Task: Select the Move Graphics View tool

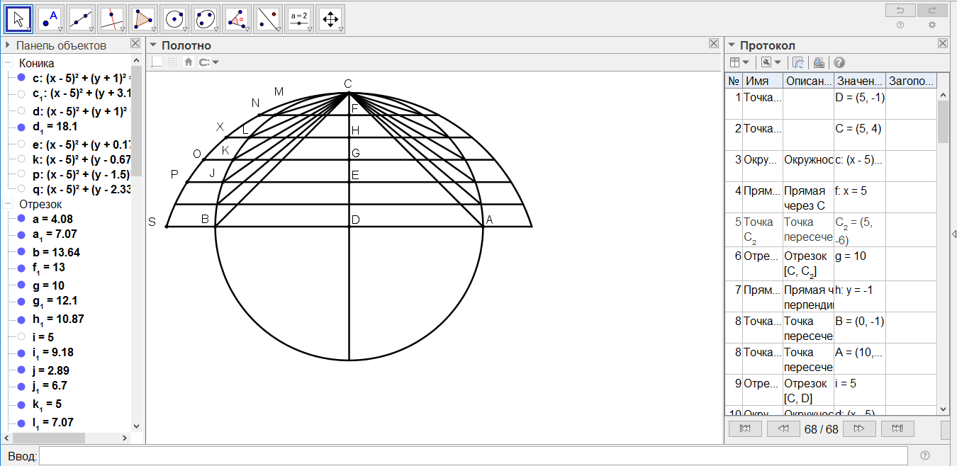Action: pyautogui.click(x=330, y=19)
